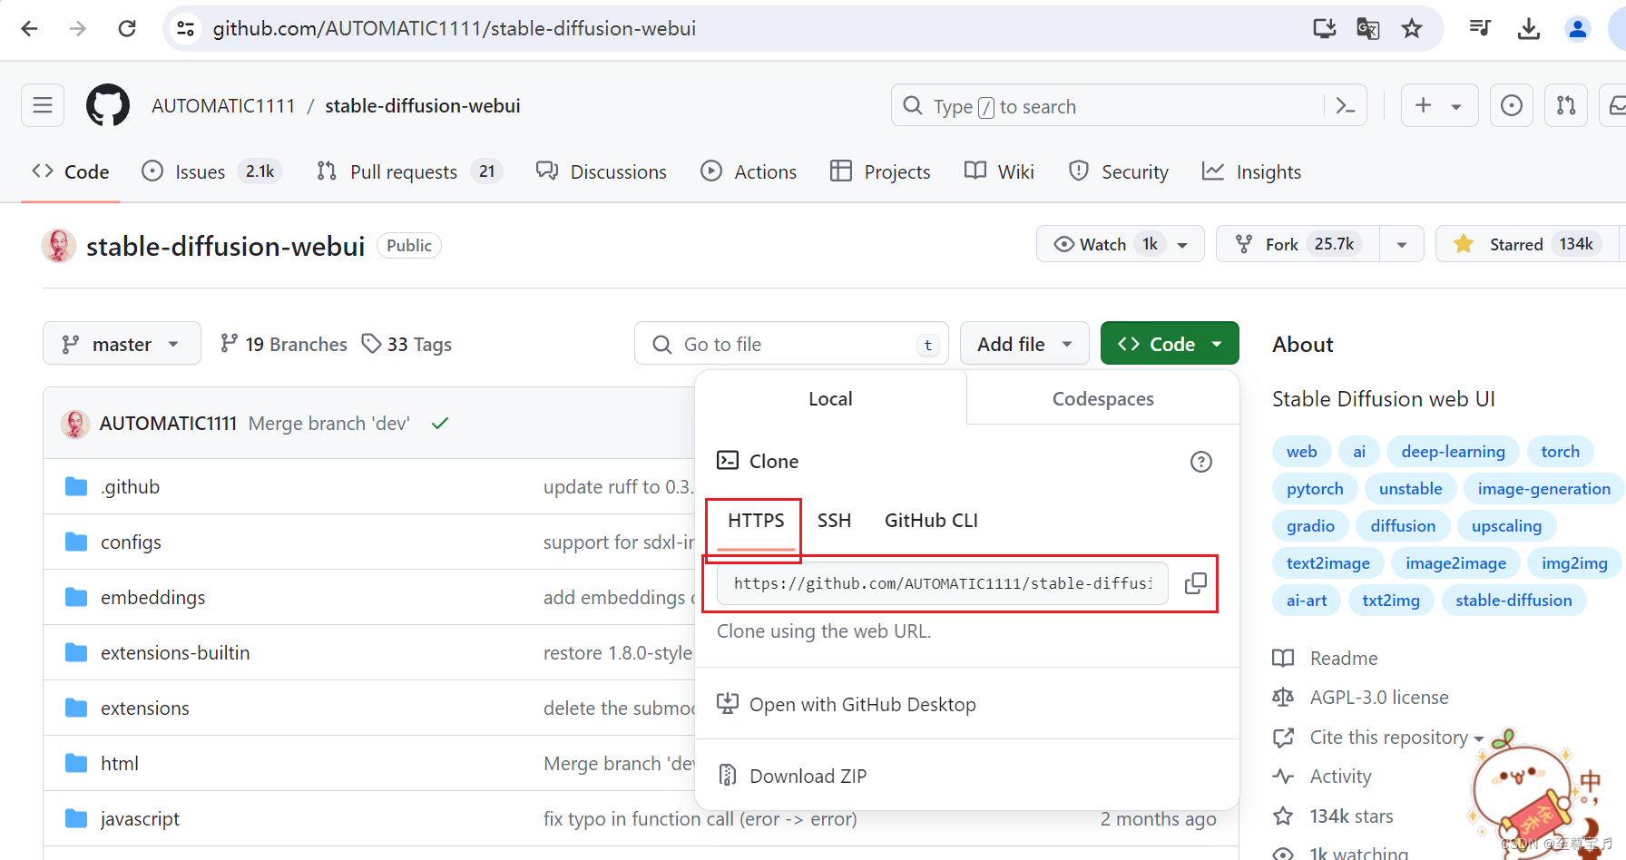Select the HTTPS clone option
The width and height of the screenshot is (1626, 860).
(x=756, y=521)
